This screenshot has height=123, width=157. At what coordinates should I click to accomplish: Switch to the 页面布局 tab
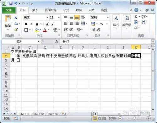pos(51,10)
